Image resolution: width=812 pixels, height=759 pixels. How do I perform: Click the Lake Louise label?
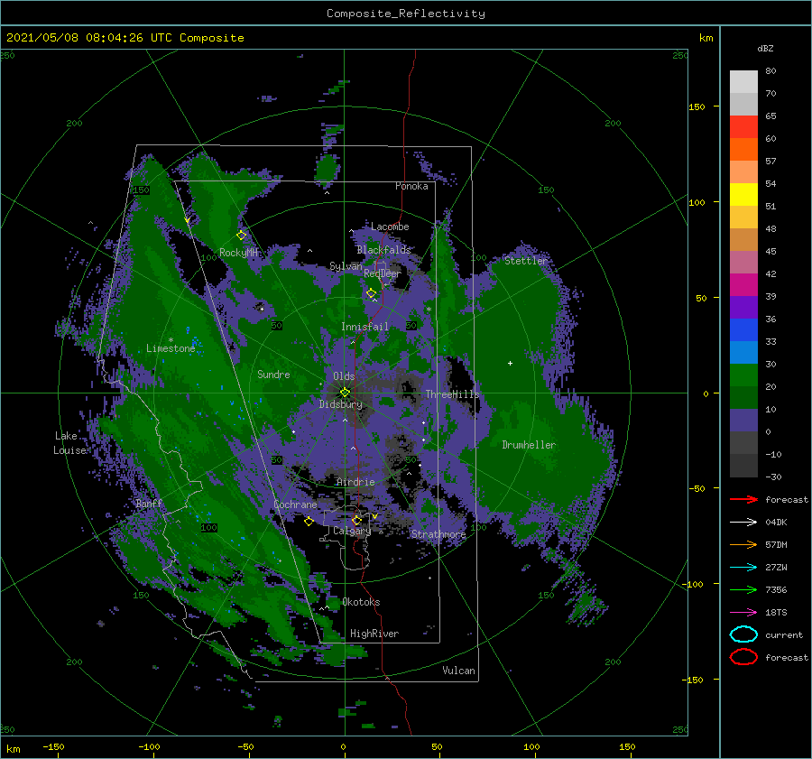pos(69,443)
